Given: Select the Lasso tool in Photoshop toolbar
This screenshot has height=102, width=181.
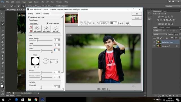Looking at the screenshot, I should [3, 21].
